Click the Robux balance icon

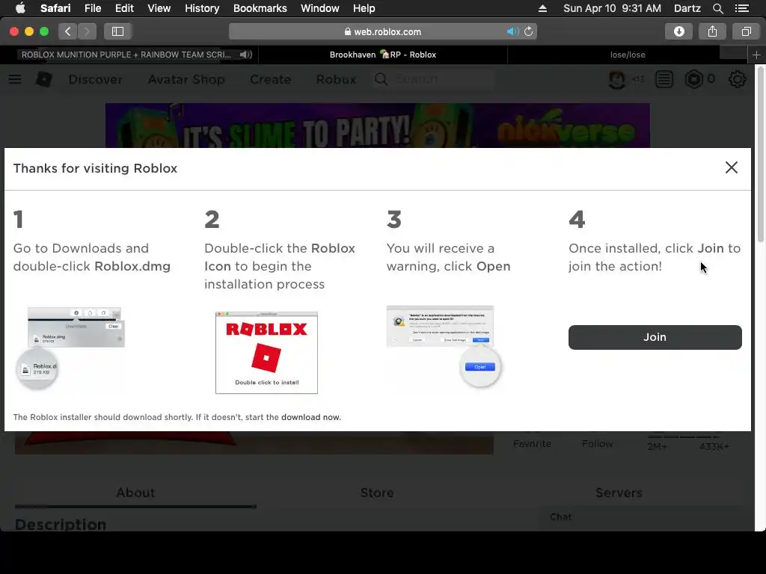[x=693, y=79]
